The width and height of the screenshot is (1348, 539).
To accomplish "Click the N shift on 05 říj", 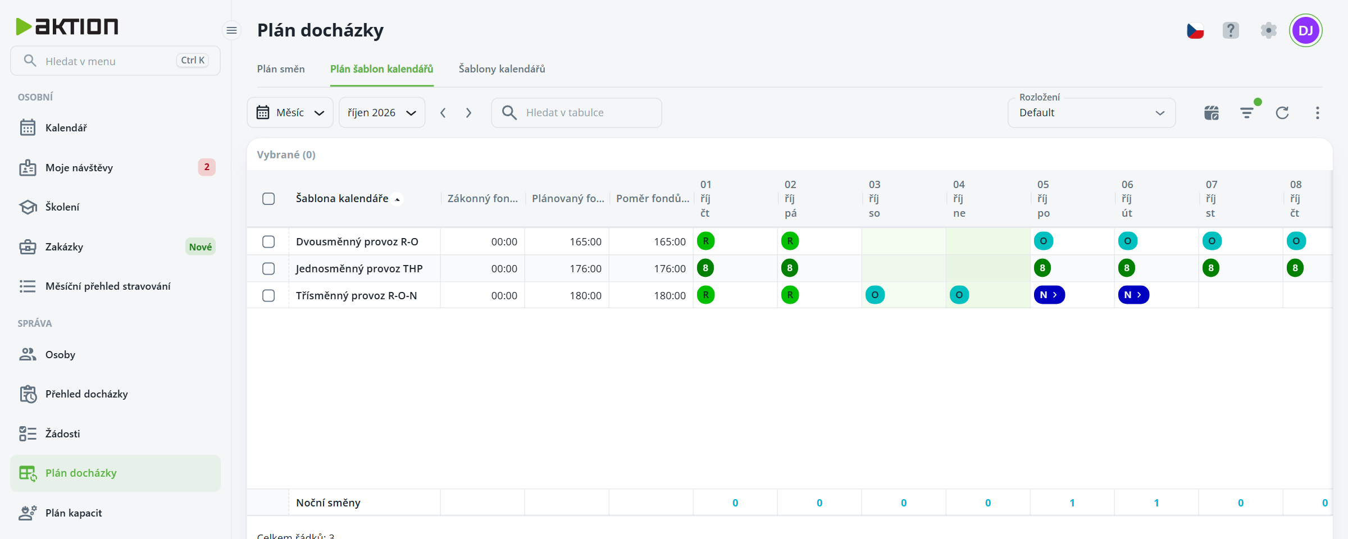I will pyautogui.click(x=1049, y=295).
